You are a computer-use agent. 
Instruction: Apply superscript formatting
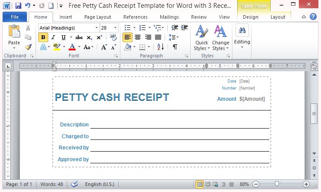pos(99,37)
